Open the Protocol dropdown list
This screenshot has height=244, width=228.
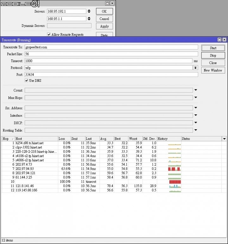click(x=196, y=68)
